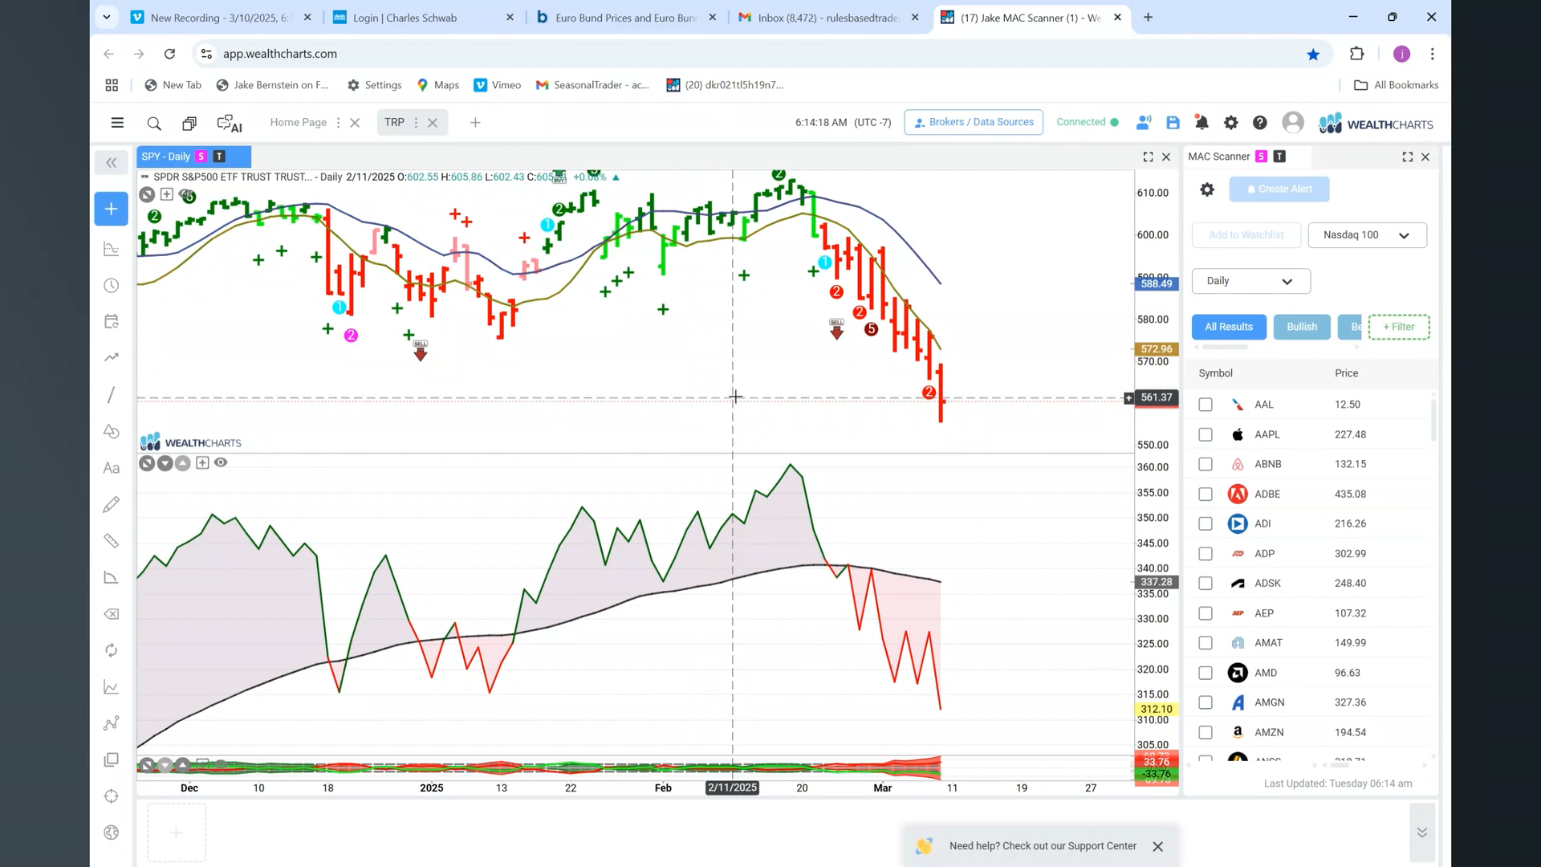Screen dimensions: 1541x867
Task: Open notifications bell in top bar
Action: tap(1201, 123)
